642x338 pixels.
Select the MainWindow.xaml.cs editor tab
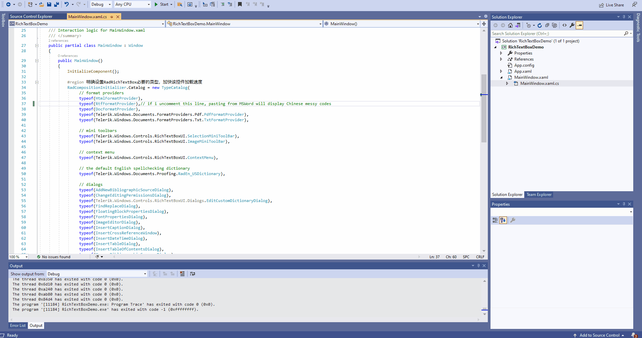88,16
